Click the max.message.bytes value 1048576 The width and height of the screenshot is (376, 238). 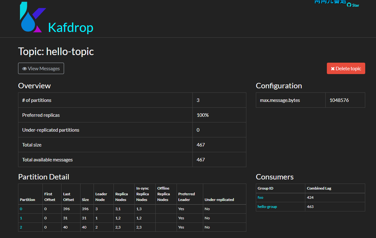click(339, 100)
